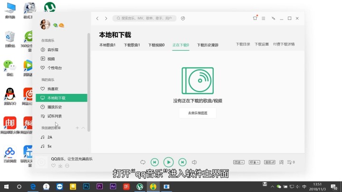Click the play button
The height and width of the screenshot is (192, 342).
coord(169,162)
